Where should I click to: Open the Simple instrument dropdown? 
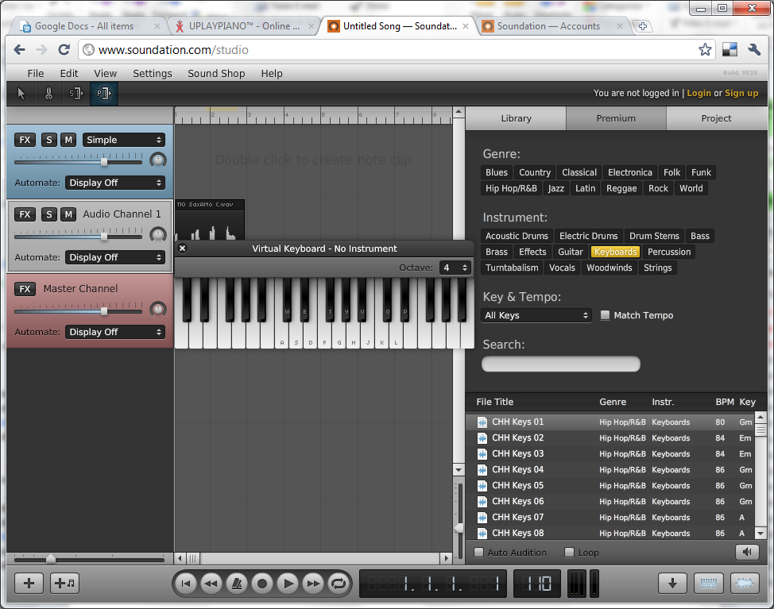point(124,140)
